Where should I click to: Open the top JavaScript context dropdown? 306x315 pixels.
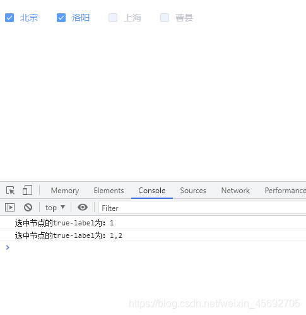55,208
